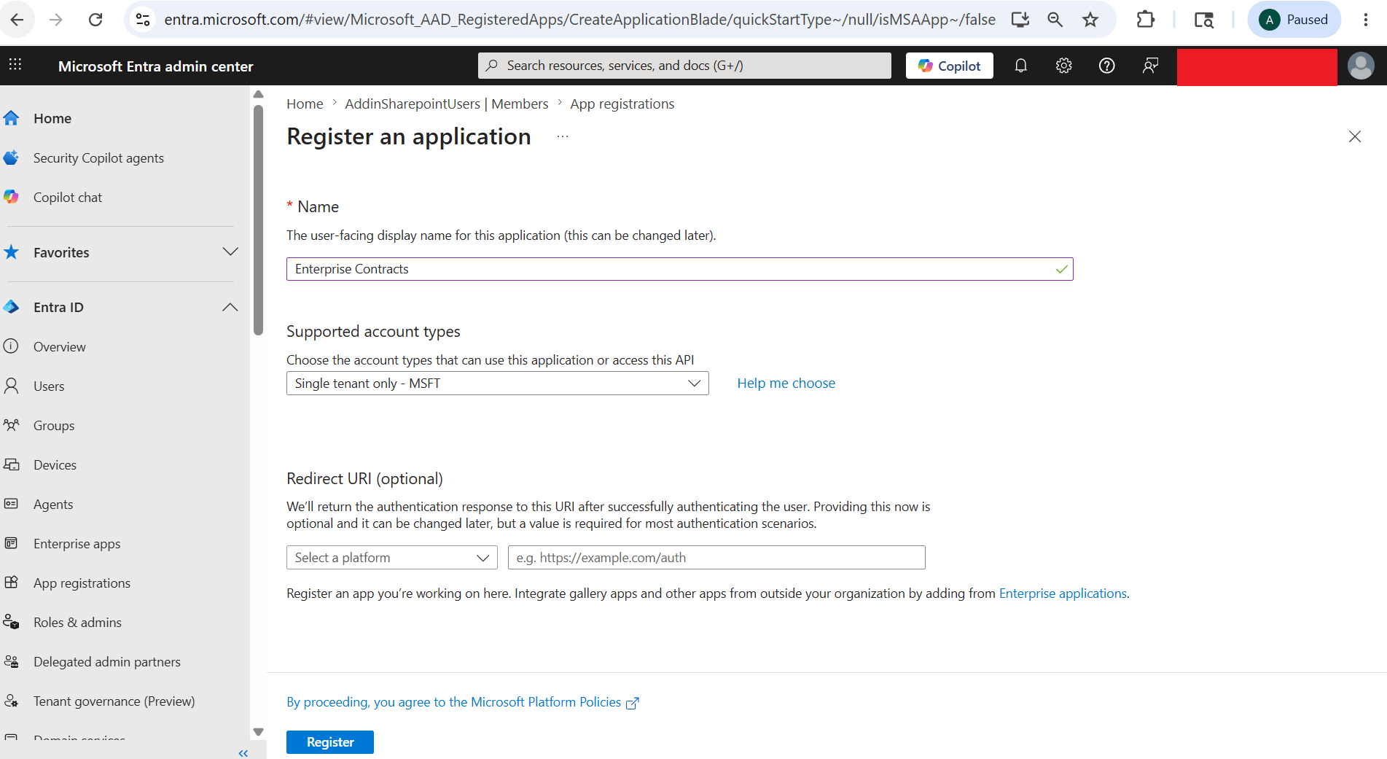Click the Security Copilot agents icon

tap(12, 157)
